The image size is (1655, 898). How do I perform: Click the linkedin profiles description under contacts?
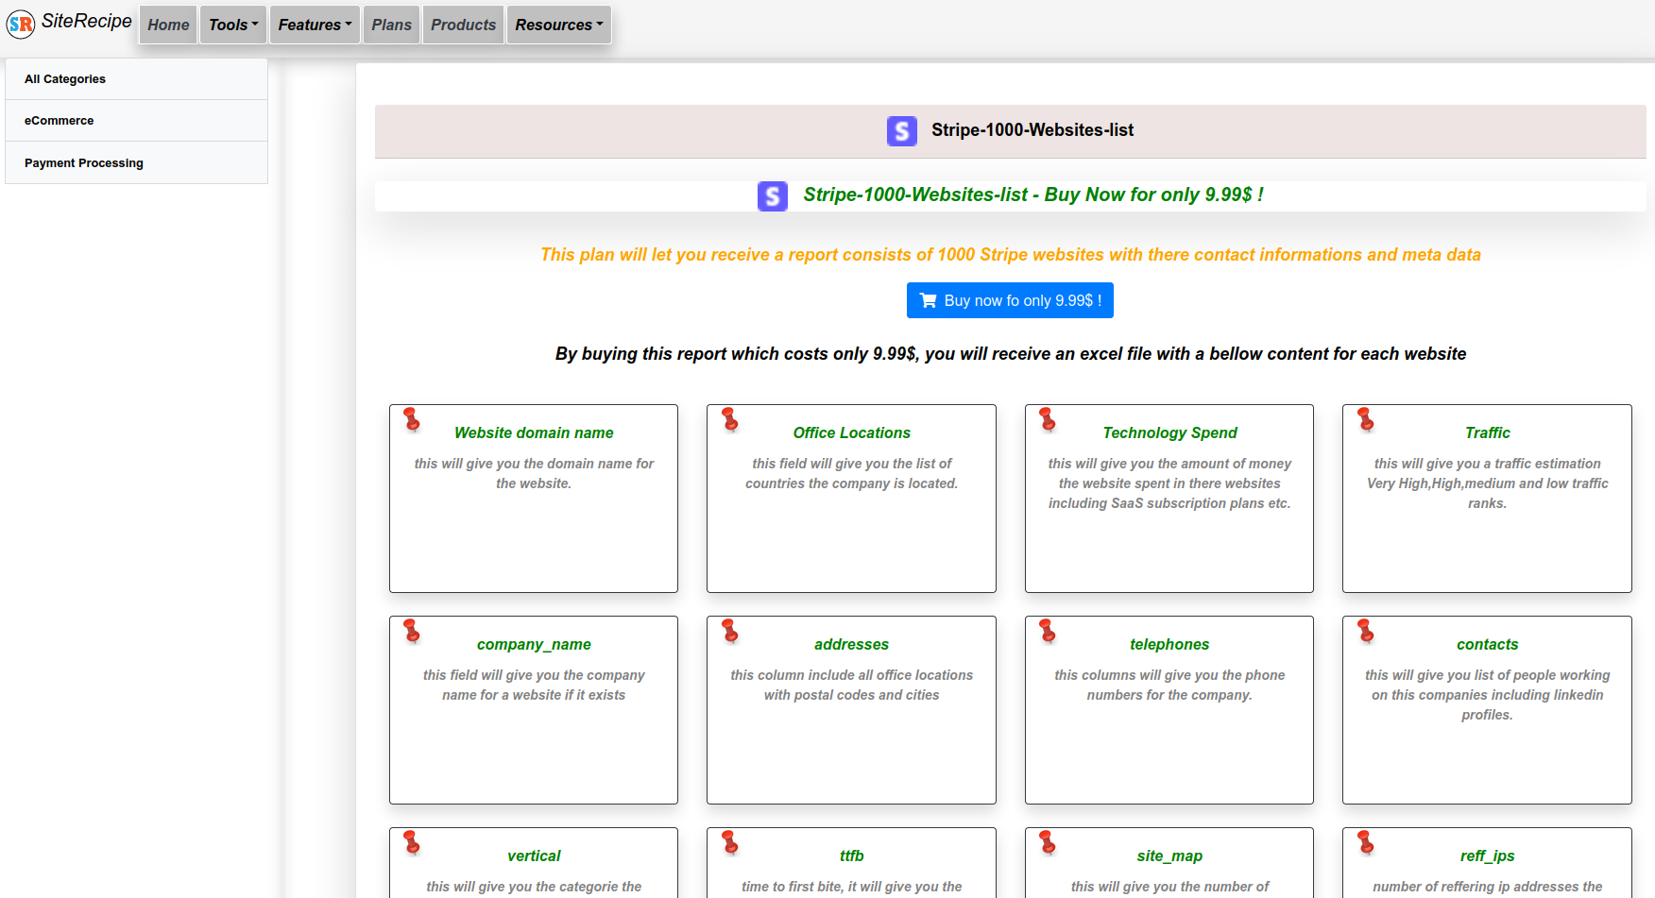(1488, 695)
